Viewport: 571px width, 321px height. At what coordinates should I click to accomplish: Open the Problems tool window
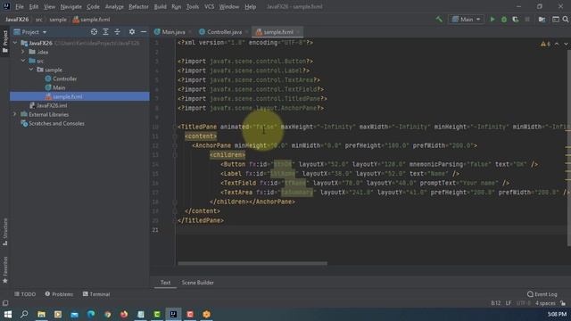59,294
